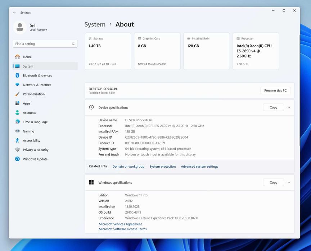
Task: Open Advanced system settings link
Action: coord(199,167)
